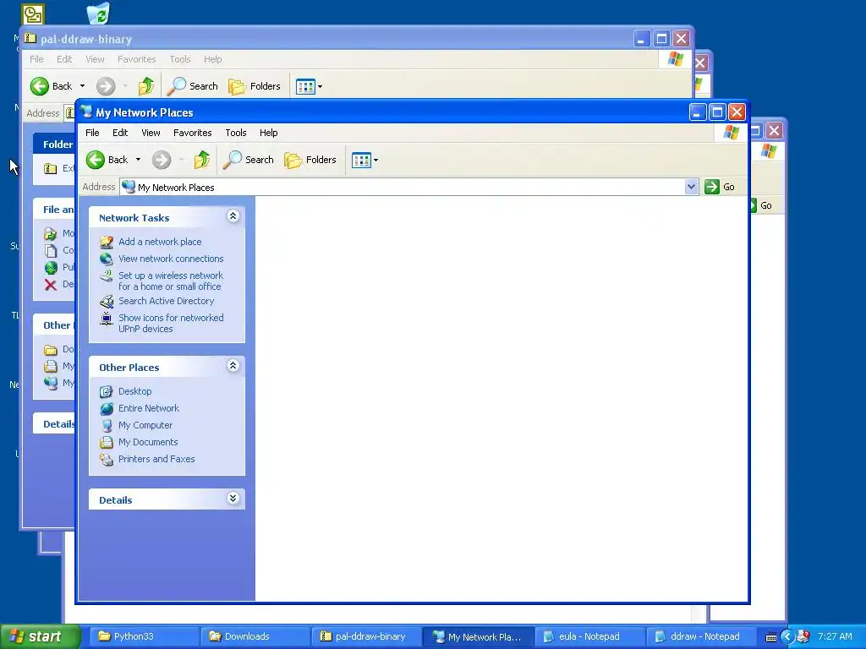Click My Computer icon in Other Places

click(x=106, y=426)
